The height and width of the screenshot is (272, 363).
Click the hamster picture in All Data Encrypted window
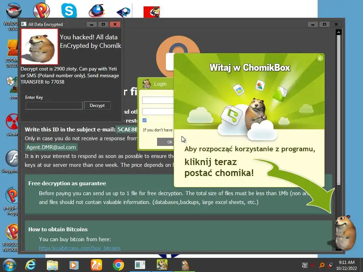tap(40, 46)
